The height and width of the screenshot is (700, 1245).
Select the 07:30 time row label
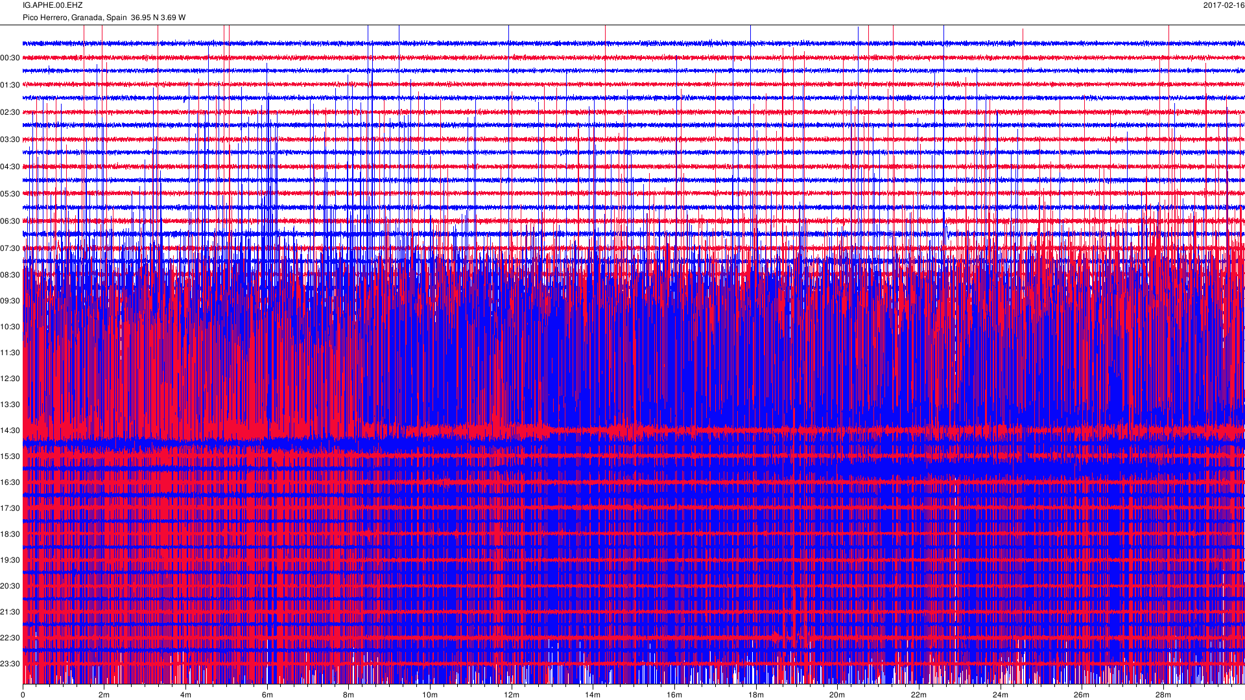pos(10,248)
